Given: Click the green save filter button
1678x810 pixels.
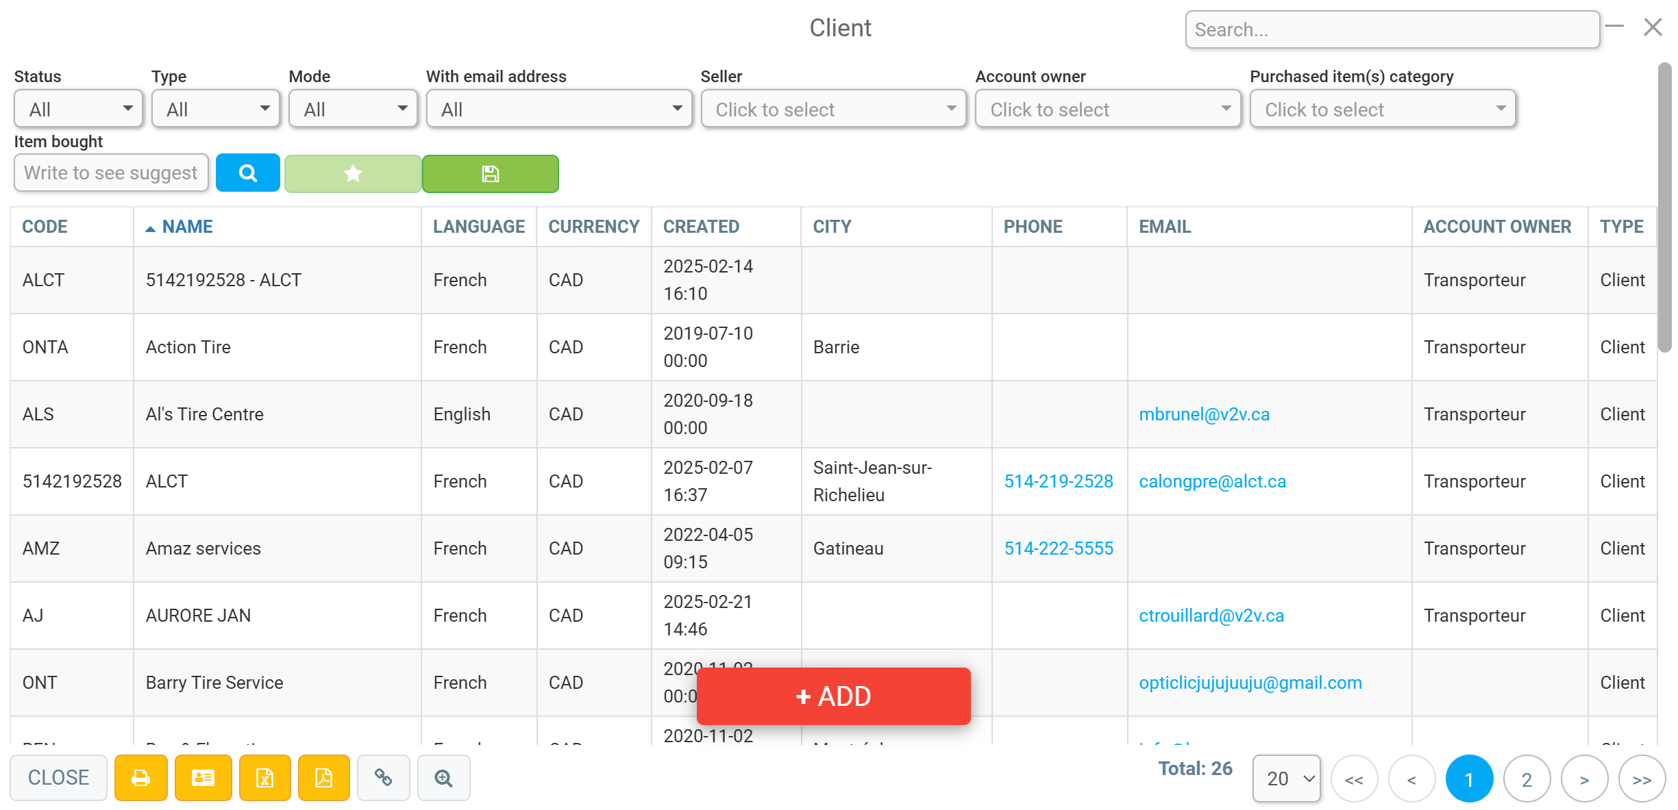Looking at the screenshot, I should coord(490,174).
